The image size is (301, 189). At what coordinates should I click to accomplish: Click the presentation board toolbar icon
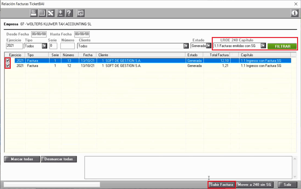81,13
